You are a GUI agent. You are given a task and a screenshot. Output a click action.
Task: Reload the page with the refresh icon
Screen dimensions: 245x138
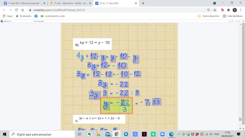pos(16,10)
